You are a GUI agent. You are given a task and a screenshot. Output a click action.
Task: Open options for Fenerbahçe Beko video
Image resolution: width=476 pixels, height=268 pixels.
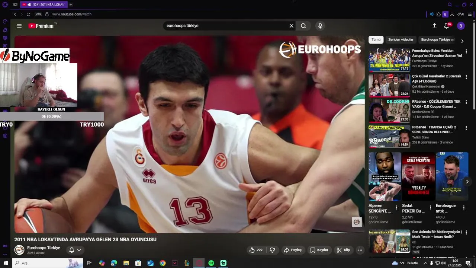466,51
